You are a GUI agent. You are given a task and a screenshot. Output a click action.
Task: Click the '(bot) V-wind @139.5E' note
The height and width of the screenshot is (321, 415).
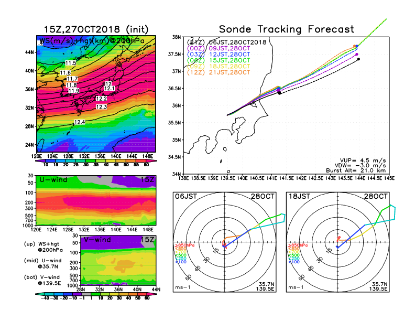click(x=42, y=280)
